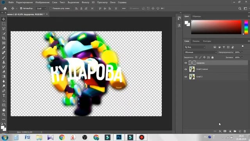Hide the кударова text layer

186,63
